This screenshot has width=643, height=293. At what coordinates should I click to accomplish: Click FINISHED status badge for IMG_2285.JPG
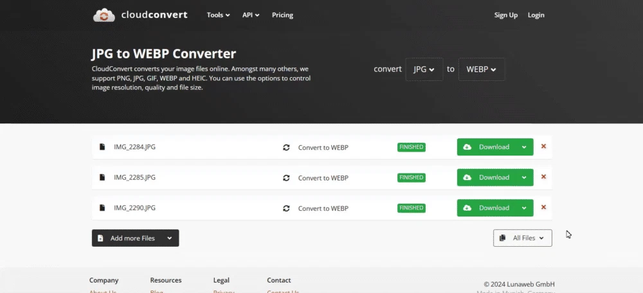coord(412,177)
